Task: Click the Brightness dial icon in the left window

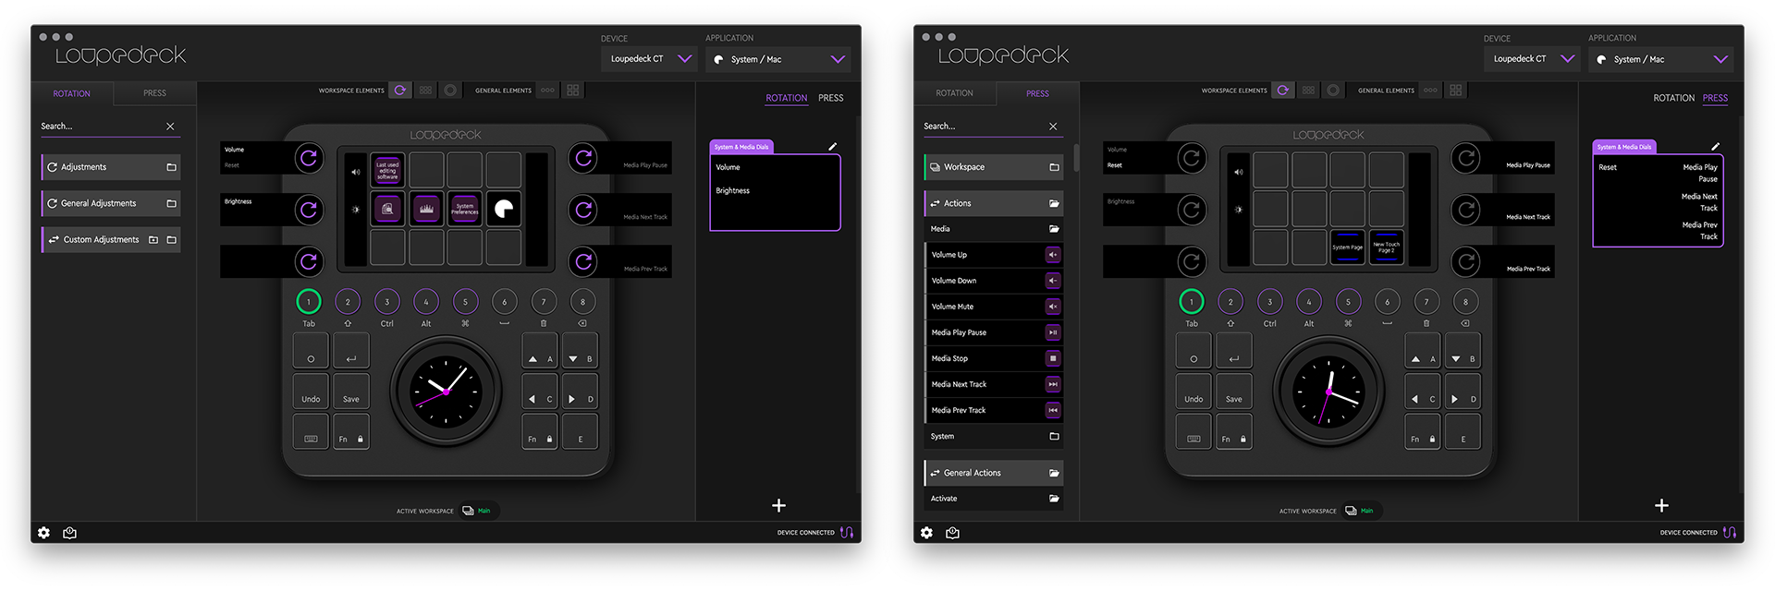Action: coord(309,210)
